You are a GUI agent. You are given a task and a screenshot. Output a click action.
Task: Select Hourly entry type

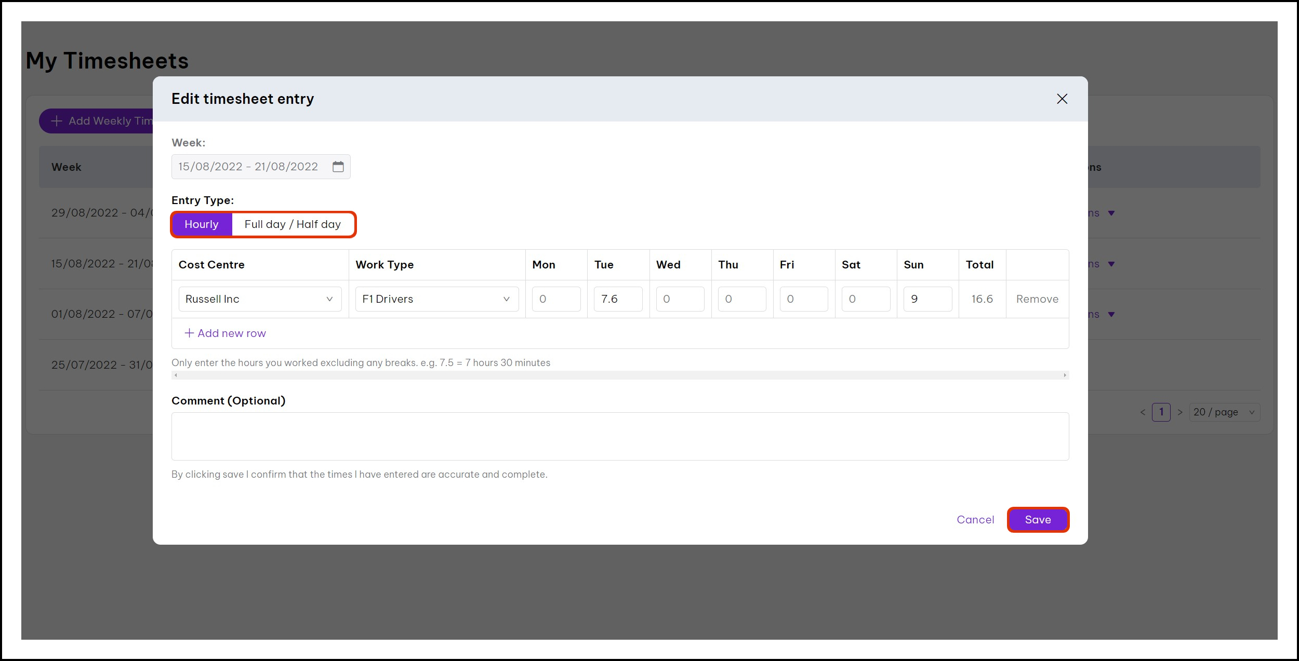click(x=202, y=224)
